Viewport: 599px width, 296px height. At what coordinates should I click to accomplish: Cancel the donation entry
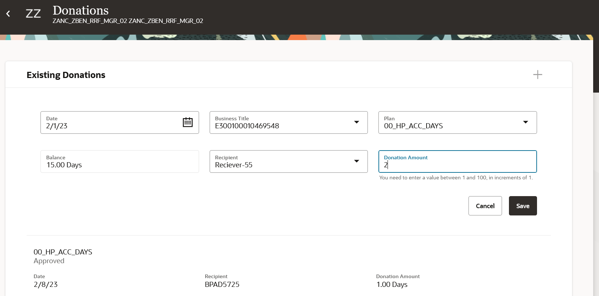[485, 206]
